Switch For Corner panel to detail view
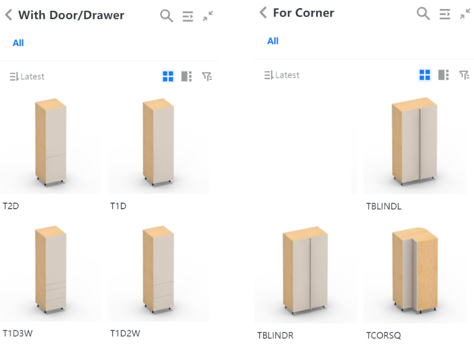474x348 pixels. click(444, 74)
